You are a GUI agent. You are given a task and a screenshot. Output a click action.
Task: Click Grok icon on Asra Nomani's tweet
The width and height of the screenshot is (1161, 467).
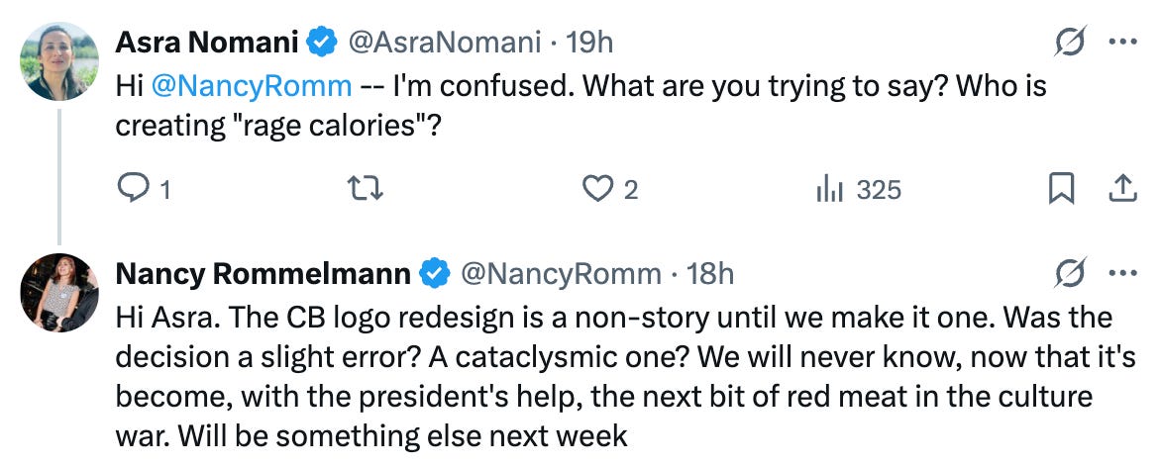(1070, 43)
